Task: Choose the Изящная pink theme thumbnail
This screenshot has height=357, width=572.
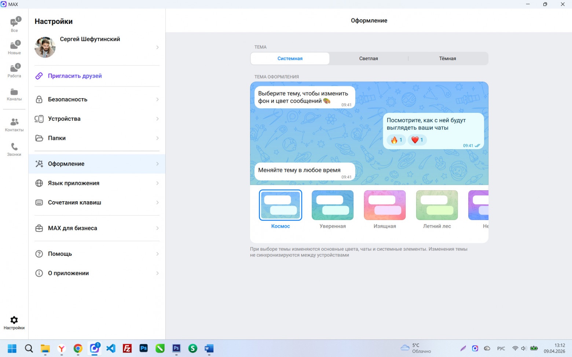Action: coord(385,205)
